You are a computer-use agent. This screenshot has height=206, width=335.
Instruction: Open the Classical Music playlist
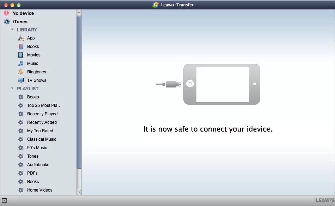click(42, 139)
